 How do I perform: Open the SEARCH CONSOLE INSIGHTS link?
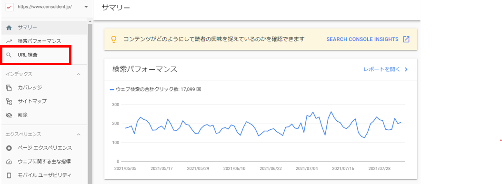(x=362, y=39)
